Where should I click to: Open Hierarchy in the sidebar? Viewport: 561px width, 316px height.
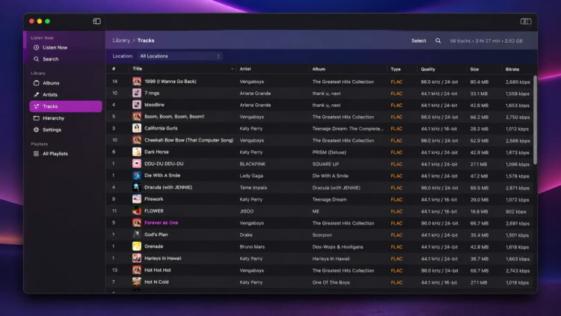53,118
